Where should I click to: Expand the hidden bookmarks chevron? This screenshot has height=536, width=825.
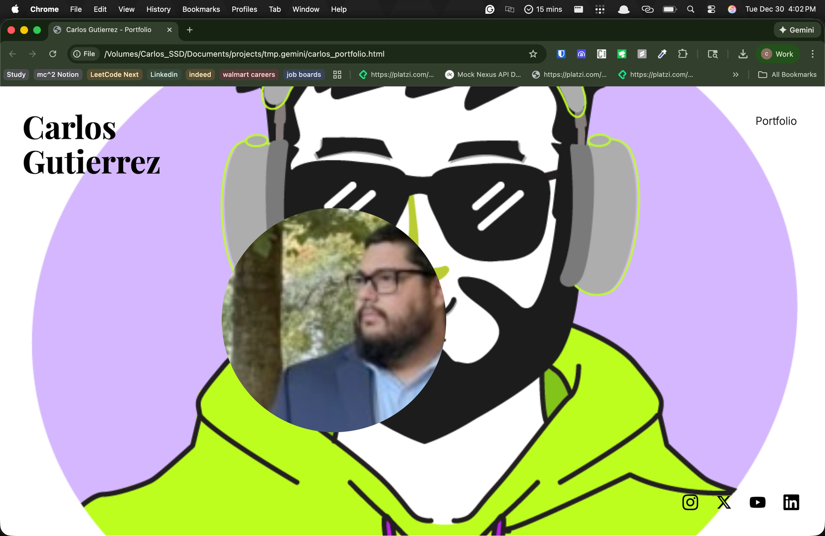click(x=735, y=75)
